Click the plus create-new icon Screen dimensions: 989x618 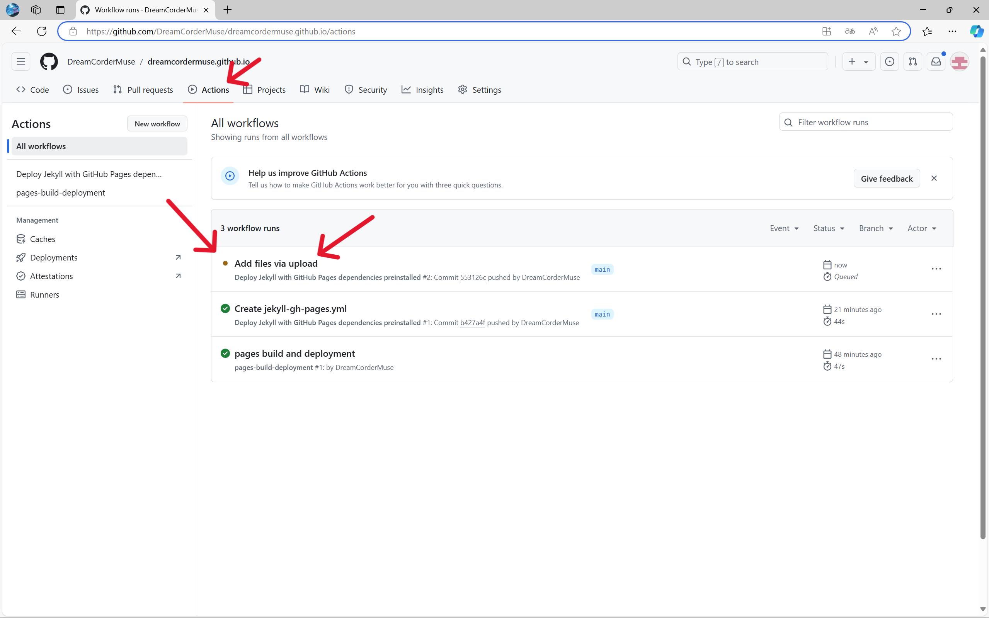point(852,62)
